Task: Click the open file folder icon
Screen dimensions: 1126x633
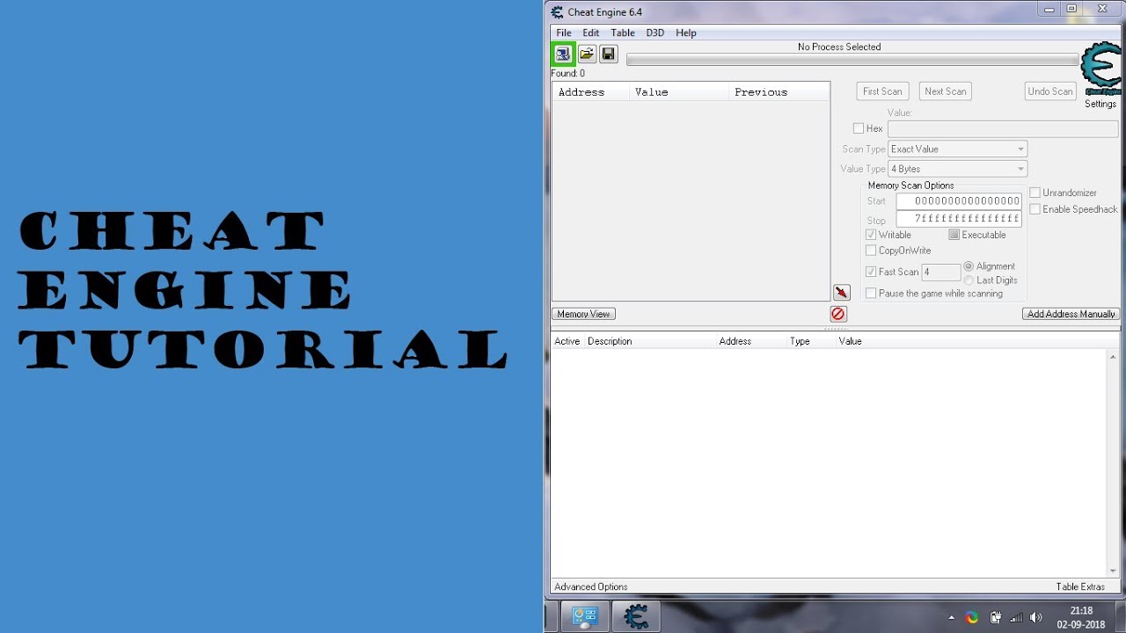Action: click(x=587, y=54)
